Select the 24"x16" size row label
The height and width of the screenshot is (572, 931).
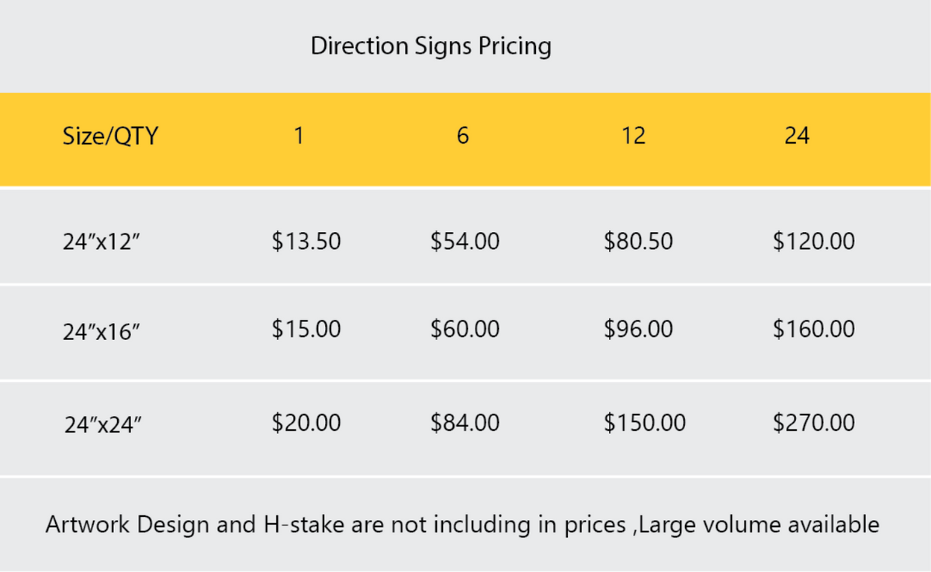(101, 331)
